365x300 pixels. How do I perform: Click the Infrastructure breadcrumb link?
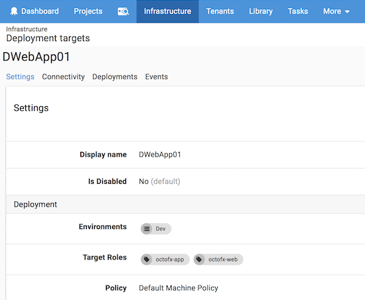27,29
